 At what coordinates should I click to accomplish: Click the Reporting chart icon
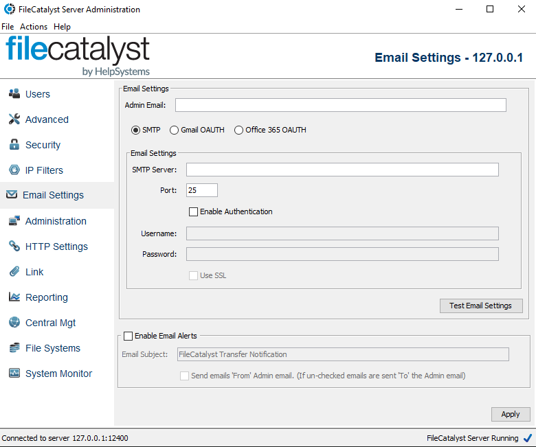click(14, 297)
